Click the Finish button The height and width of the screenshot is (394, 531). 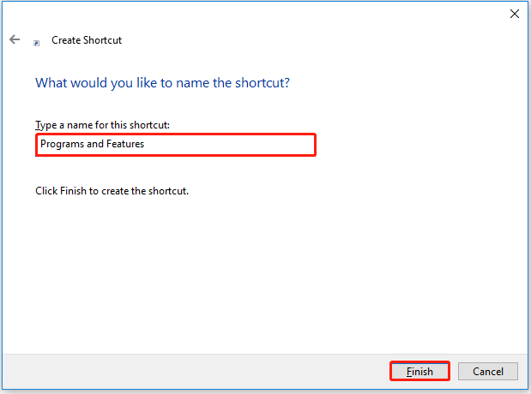pyautogui.click(x=419, y=371)
